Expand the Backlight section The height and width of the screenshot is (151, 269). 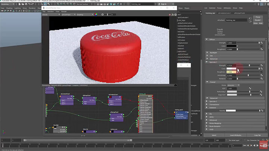click(207, 52)
